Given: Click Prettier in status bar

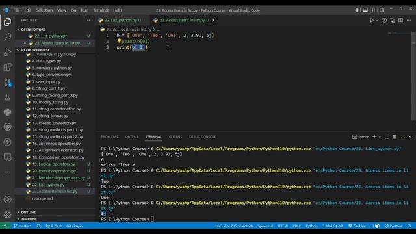Looking at the screenshot, I should click(393, 226).
